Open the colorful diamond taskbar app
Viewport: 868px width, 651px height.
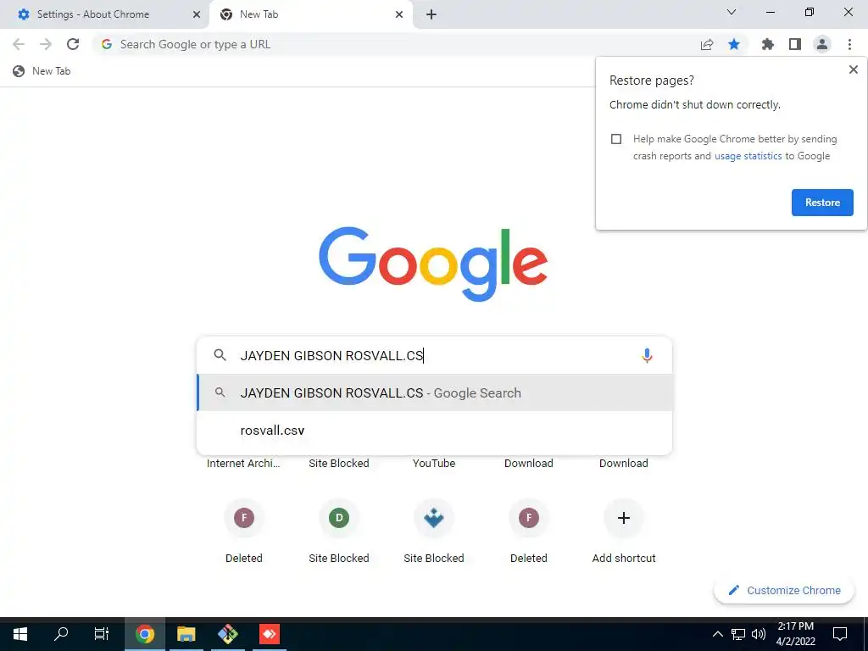227,634
